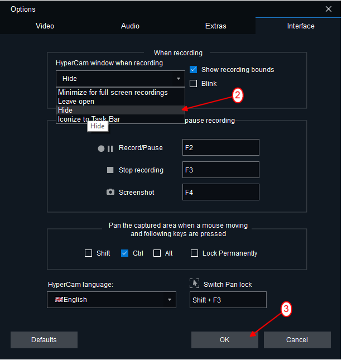Toggle Show recording bounds checkbox
Viewport: 342px width, 360px height.
[193, 70]
